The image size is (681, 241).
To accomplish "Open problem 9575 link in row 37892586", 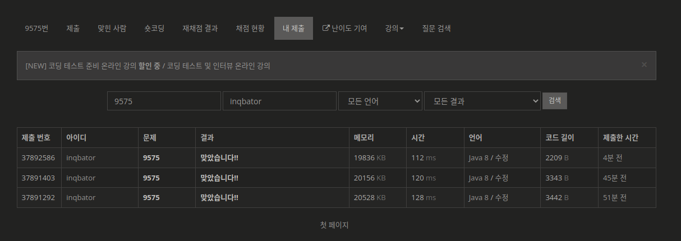I will [x=151, y=158].
